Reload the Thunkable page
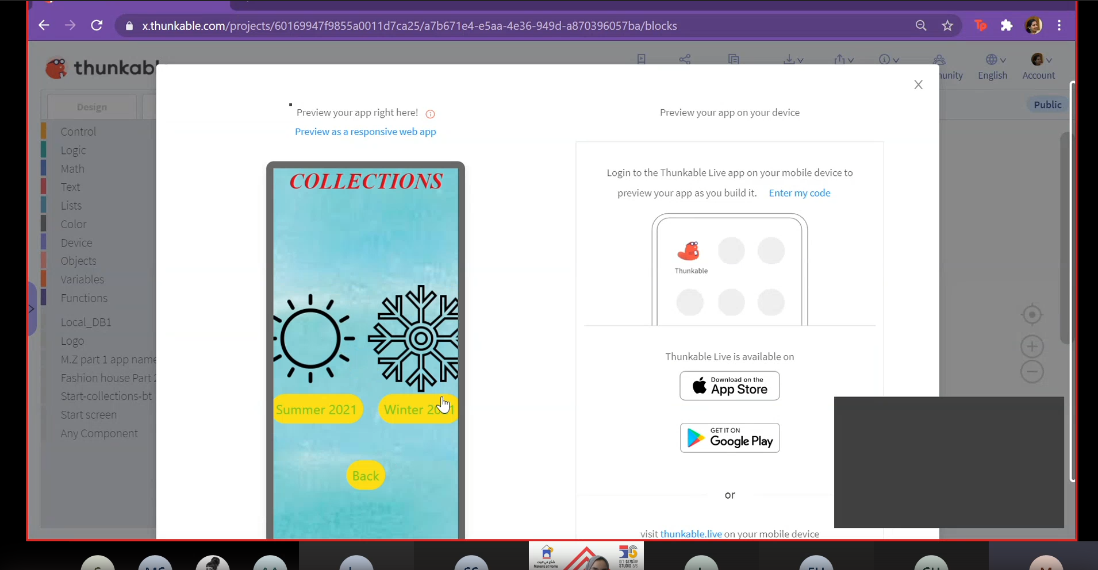The height and width of the screenshot is (570, 1098). click(97, 25)
